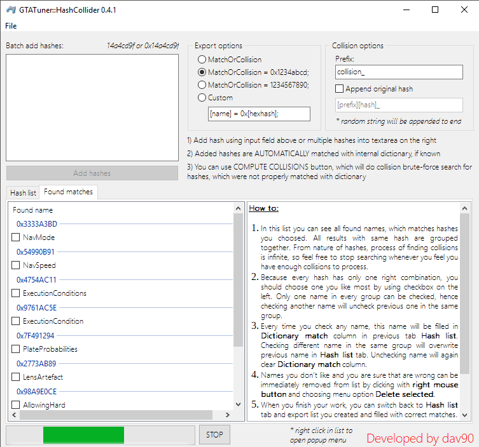The image size is (479, 447).
Task: Switch to the Hash list tab
Action: pyautogui.click(x=23, y=192)
